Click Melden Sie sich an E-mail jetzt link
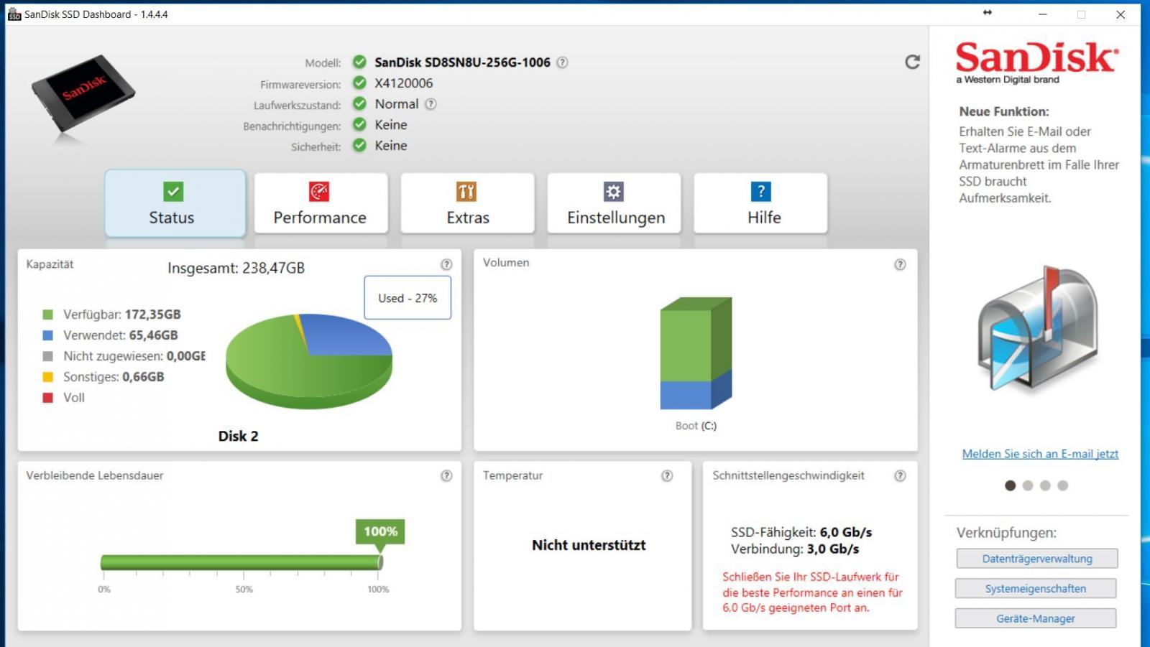Screen dimensions: 1150x647 [x=1040, y=454]
